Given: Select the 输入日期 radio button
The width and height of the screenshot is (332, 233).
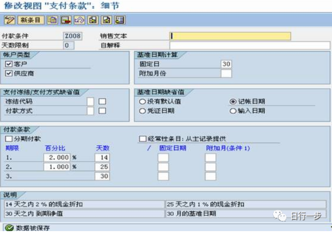Looking at the screenshot, I should pos(233,111).
